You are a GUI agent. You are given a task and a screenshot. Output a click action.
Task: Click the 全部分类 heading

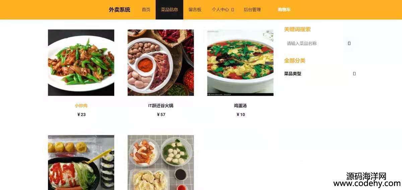tap(295, 61)
